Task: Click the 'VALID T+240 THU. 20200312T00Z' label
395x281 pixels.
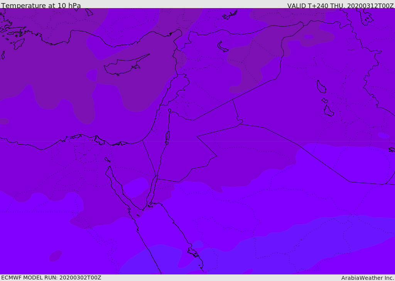Action: coord(341,6)
